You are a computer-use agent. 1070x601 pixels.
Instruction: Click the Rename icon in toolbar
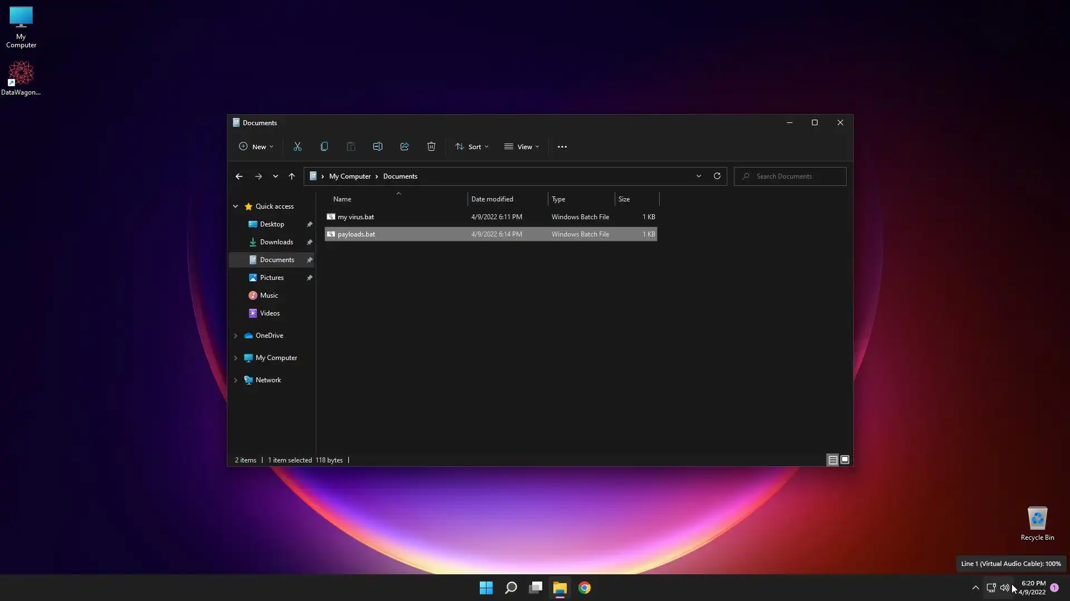tap(377, 146)
